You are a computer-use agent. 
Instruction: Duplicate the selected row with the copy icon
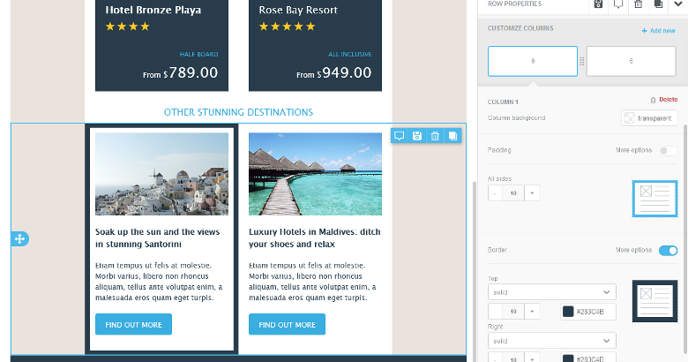[x=452, y=136]
